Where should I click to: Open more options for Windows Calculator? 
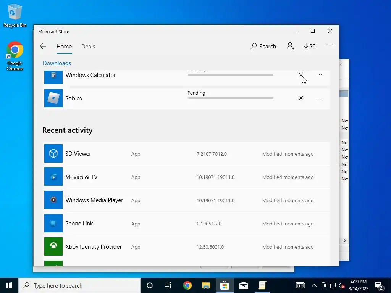click(319, 75)
